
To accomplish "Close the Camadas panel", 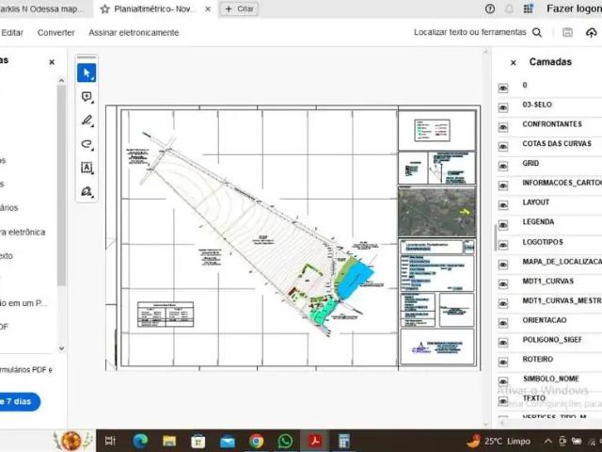I will point(514,63).
